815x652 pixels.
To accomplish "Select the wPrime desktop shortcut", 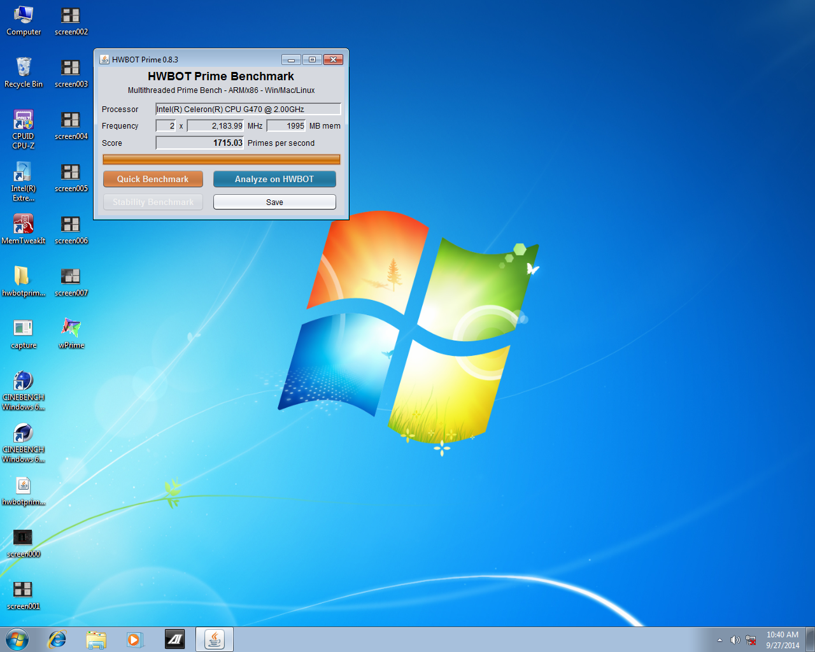I will pos(71,334).
